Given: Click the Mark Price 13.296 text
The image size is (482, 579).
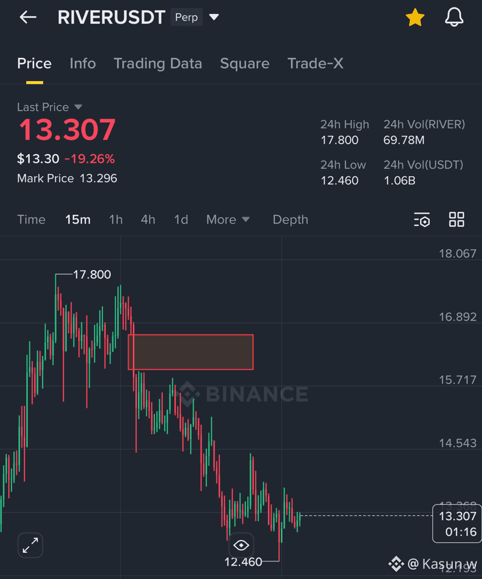Looking at the screenshot, I should point(67,179).
